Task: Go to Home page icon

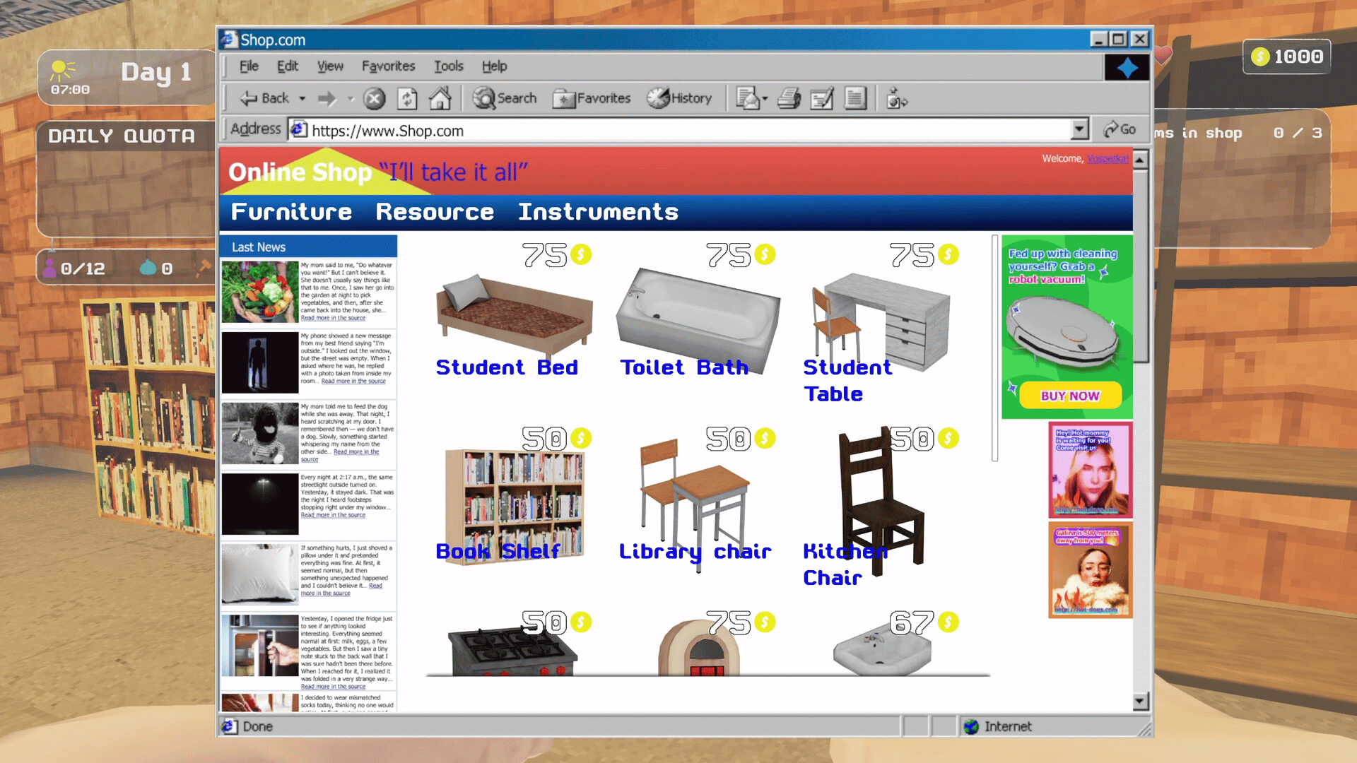Action: pyautogui.click(x=440, y=99)
